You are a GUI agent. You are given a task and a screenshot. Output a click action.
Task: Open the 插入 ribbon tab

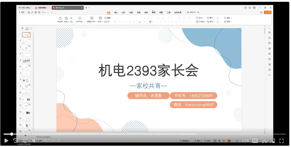click(x=116, y=12)
